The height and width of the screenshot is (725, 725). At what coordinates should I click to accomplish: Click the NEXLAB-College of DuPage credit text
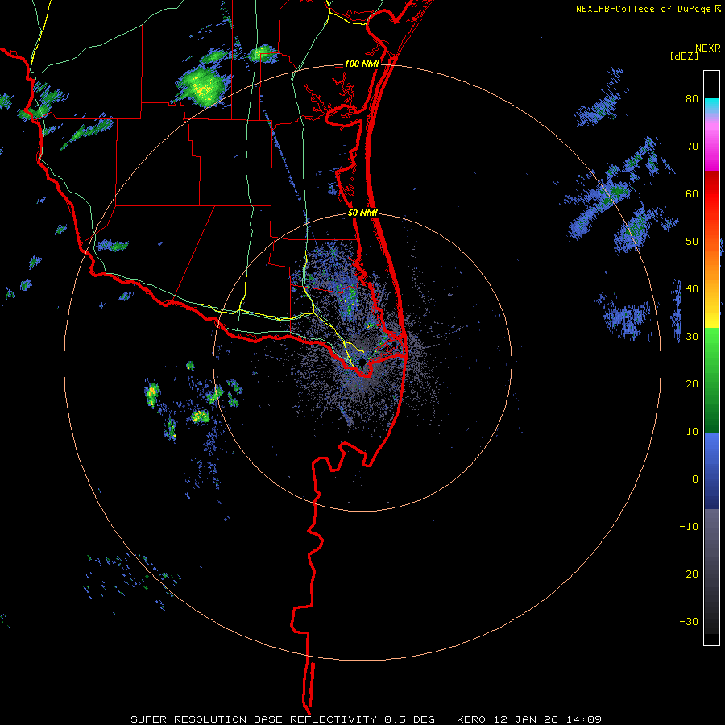click(x=644, y=9)
